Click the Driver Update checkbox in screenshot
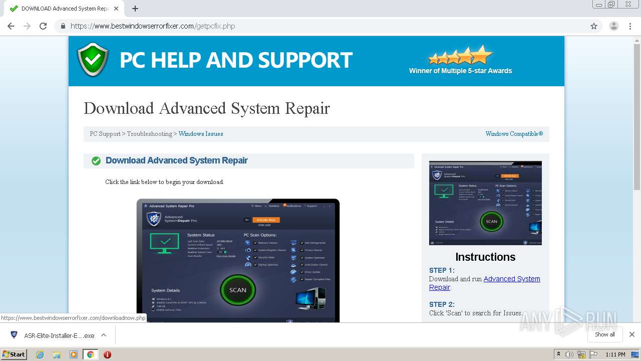 tap(302, 272)
